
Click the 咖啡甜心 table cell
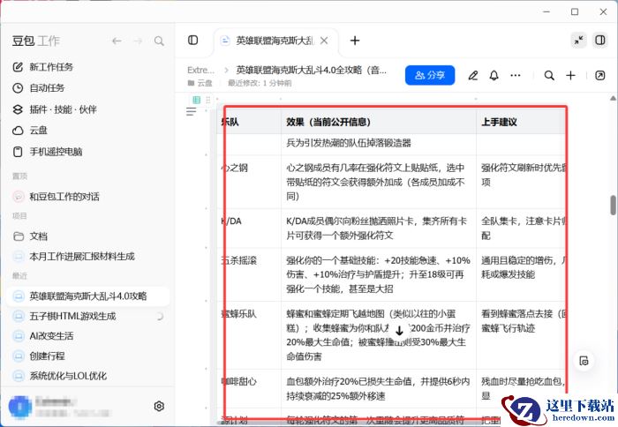[x=249, y=388]
